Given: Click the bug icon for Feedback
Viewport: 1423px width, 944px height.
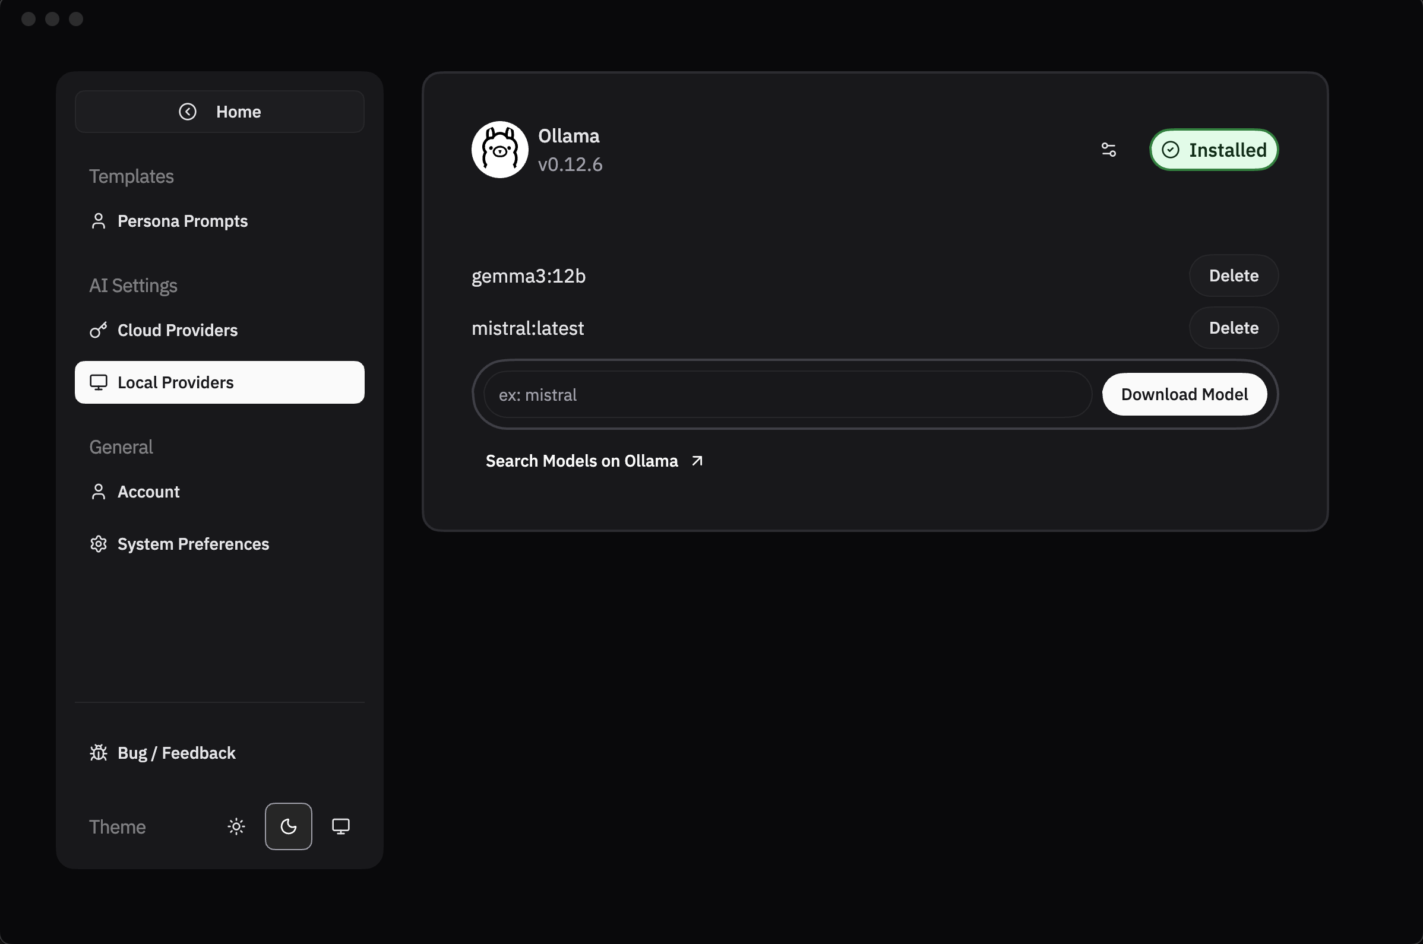Looking at the screenshot, I should (98, 753).
